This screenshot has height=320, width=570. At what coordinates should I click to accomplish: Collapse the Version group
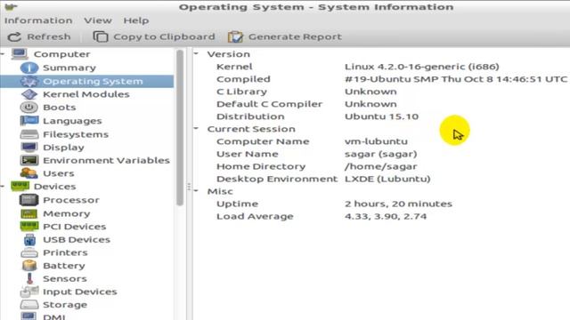click(196, 53)
